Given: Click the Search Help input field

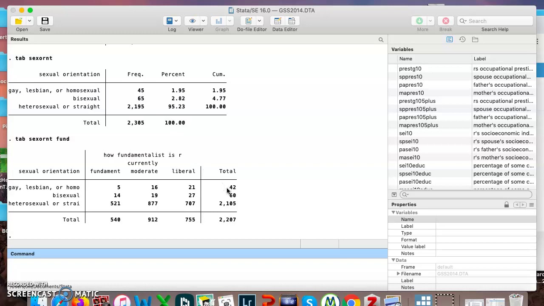Looking at the screenshot, I should tap(495, 21).
